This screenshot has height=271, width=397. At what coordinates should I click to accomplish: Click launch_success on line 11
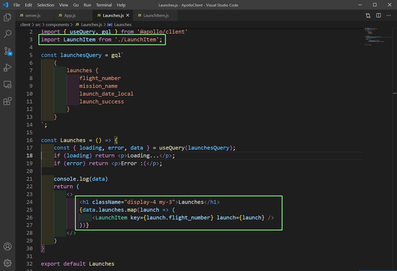click(102, 102)
